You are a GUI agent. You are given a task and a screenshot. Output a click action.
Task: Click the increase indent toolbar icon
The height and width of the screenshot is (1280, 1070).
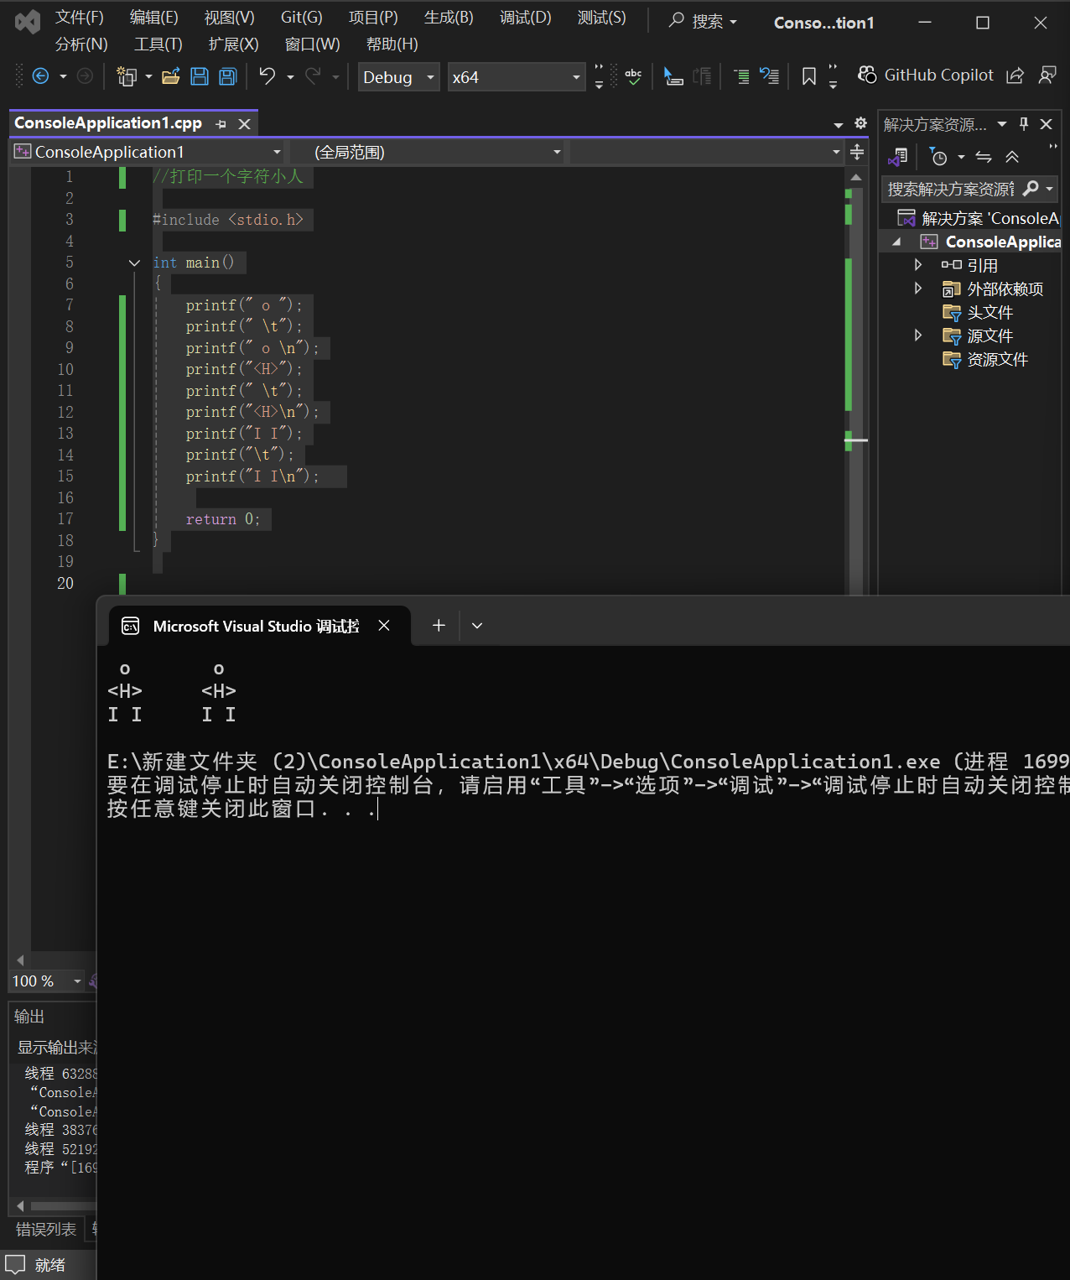(741, 76)
